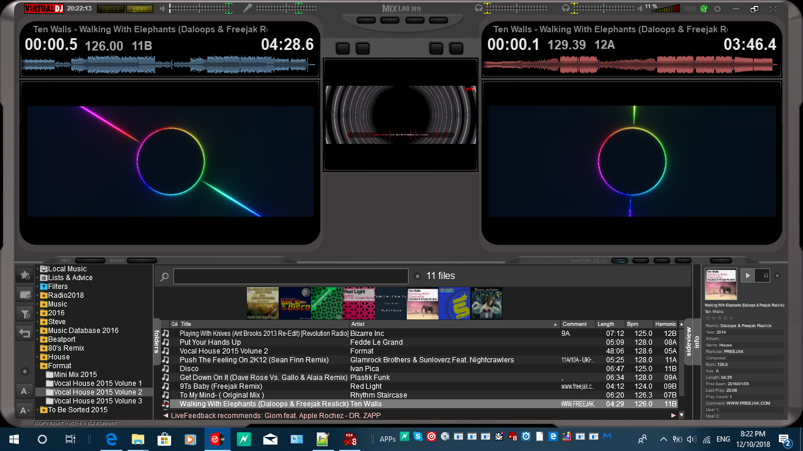Select Vocal House 2015 Volume 3 folder
The image size is (803, 451).
point(98,401)
